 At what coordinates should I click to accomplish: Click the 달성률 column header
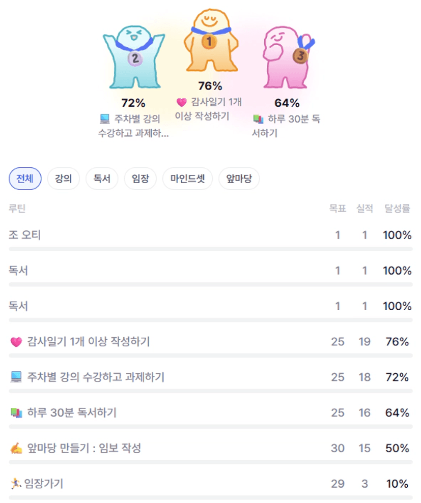pyautogui.click(x=398, y=209)
